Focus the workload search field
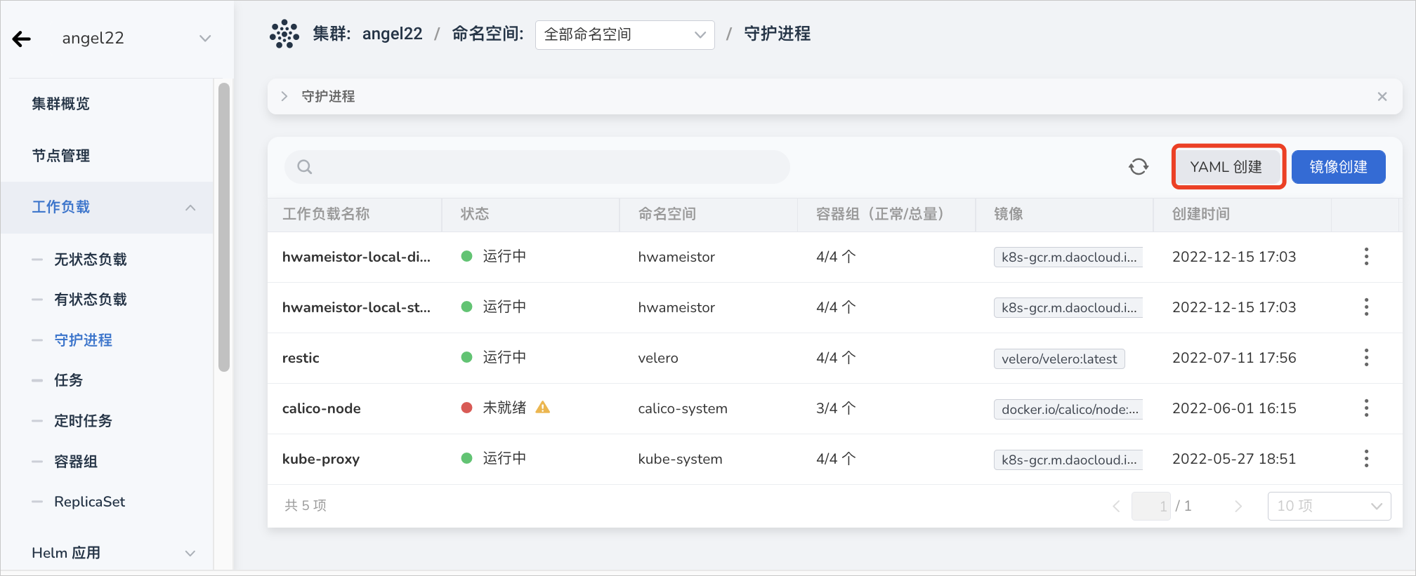1416x576 pixels. (x=537, y=167)
